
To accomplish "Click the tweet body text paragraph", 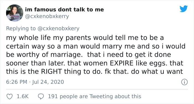I will [96, 55].
